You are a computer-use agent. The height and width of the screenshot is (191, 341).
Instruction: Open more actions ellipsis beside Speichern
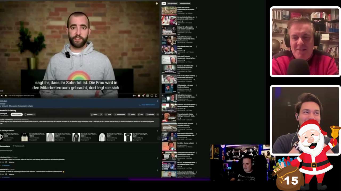coord(158,115)
